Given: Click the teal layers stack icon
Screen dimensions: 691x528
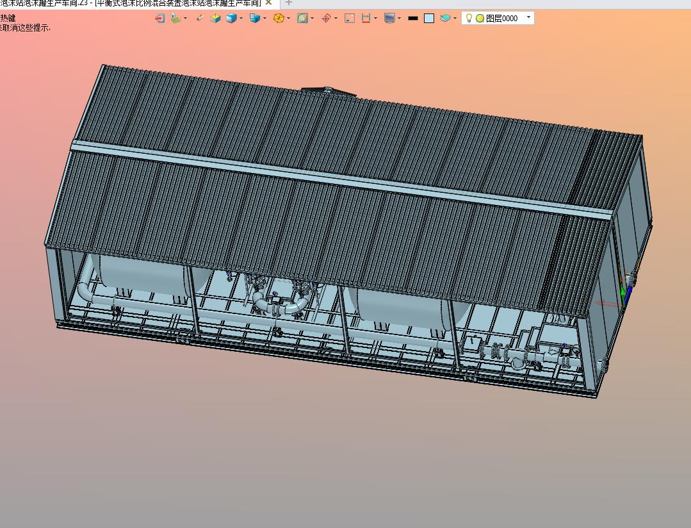Looking at the screenshot, I should [x=446, y=18].
